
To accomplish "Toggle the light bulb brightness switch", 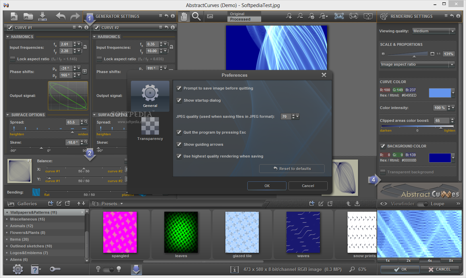I will point(108,269).
